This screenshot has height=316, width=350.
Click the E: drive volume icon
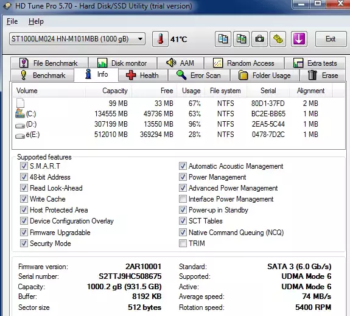click(x=20, y=136)
